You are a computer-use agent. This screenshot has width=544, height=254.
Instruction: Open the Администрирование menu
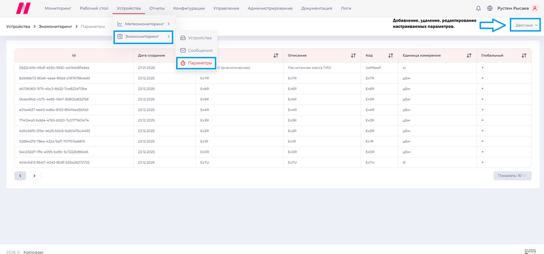pyautogui.click(x=270, y=8)
